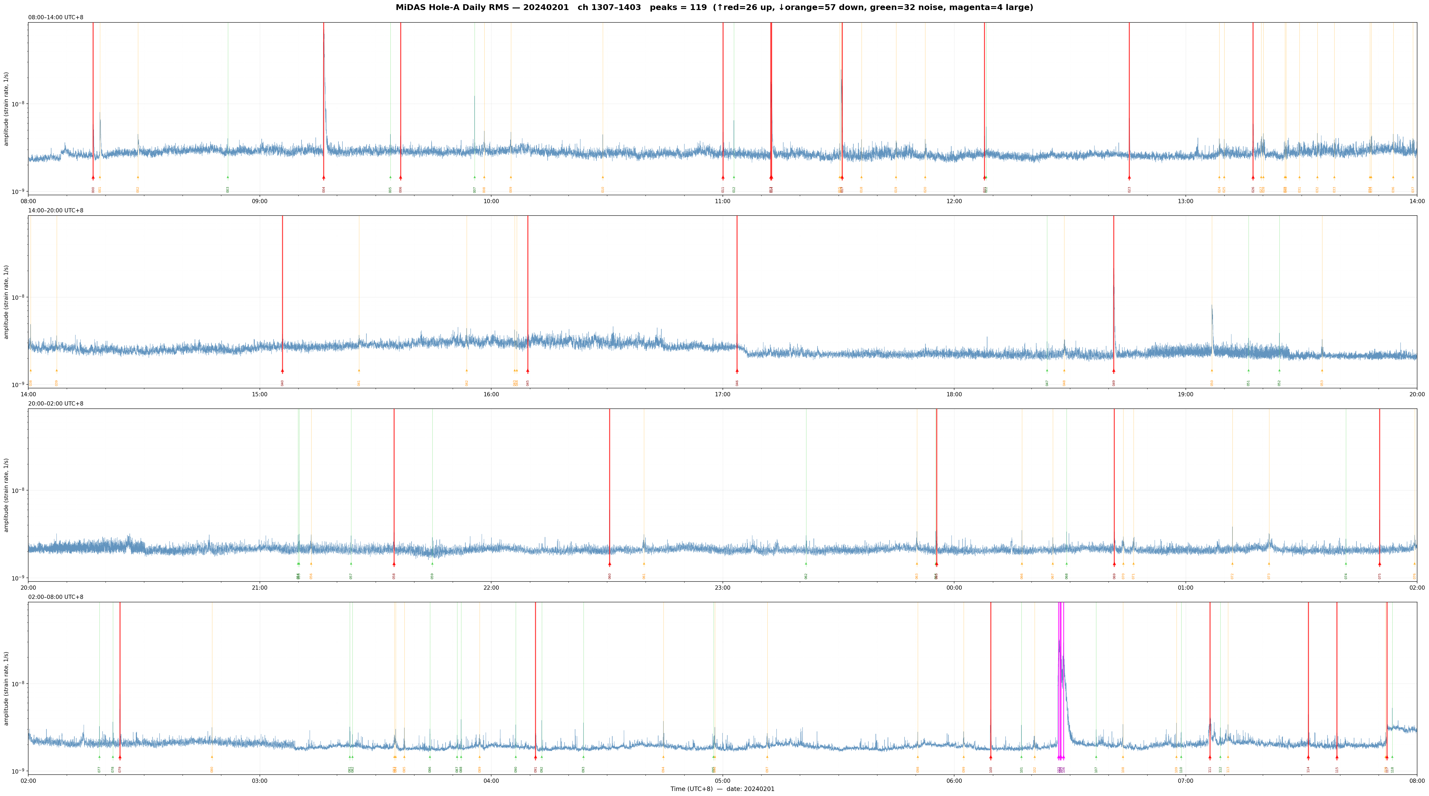1429x796 pixels.
Task: Click the 16:00 time tick label
Action: tap(491, 394)
